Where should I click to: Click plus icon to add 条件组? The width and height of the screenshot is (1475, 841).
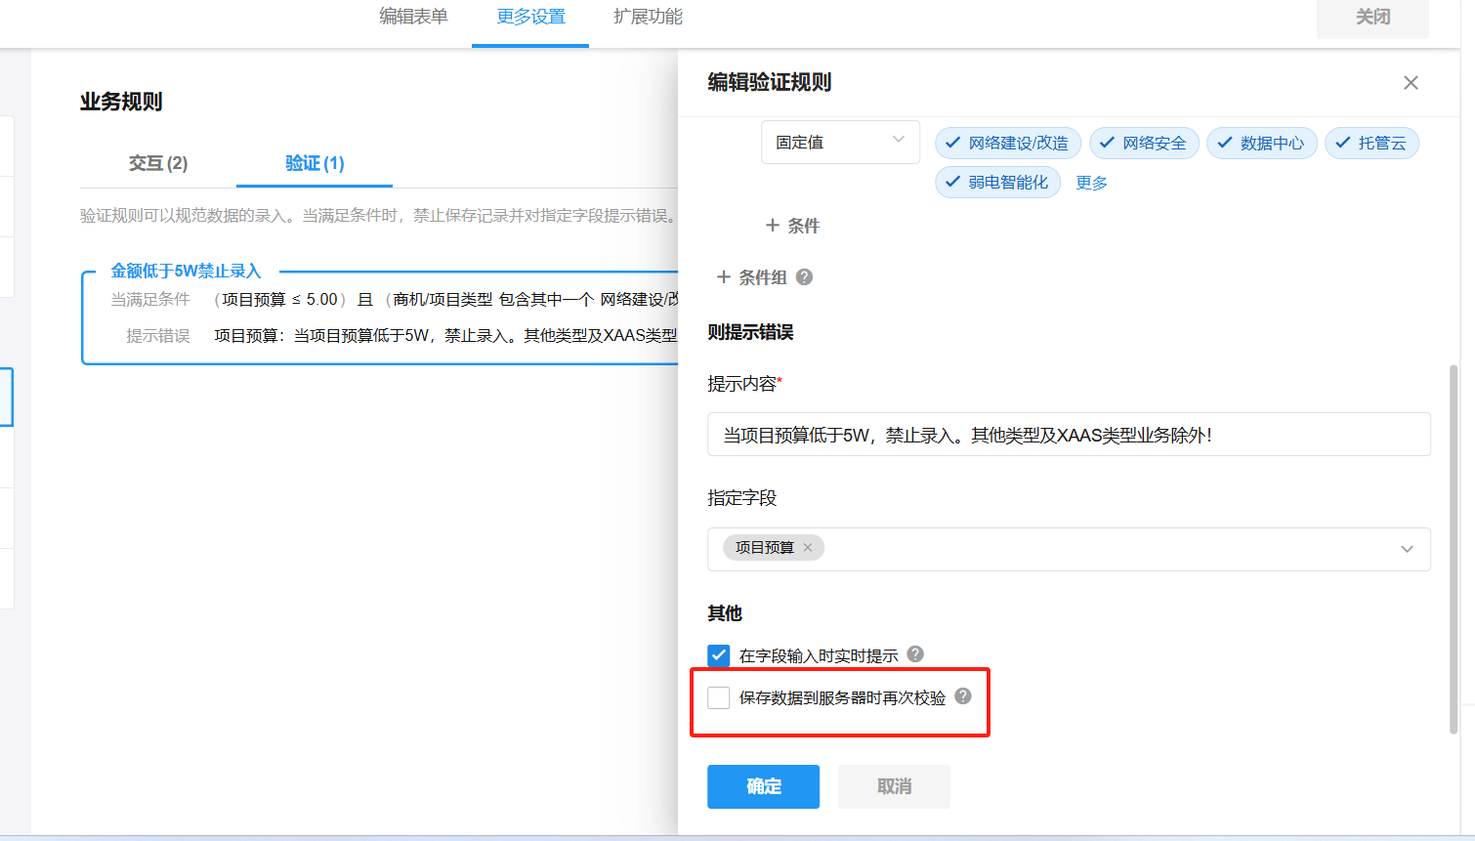point(724,277)
